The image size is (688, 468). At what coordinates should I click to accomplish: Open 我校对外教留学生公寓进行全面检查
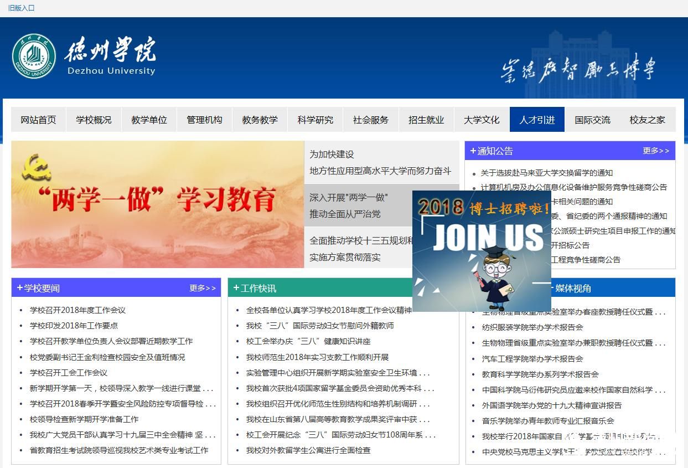(308, 450)
